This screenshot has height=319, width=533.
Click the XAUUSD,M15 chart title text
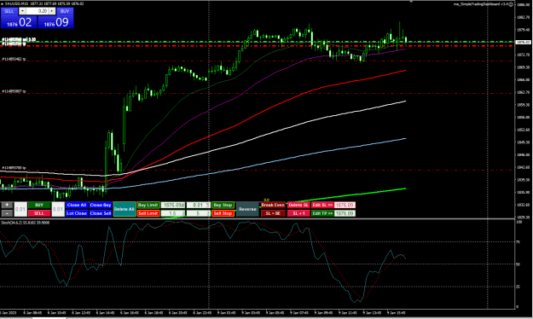pos(16,3)
